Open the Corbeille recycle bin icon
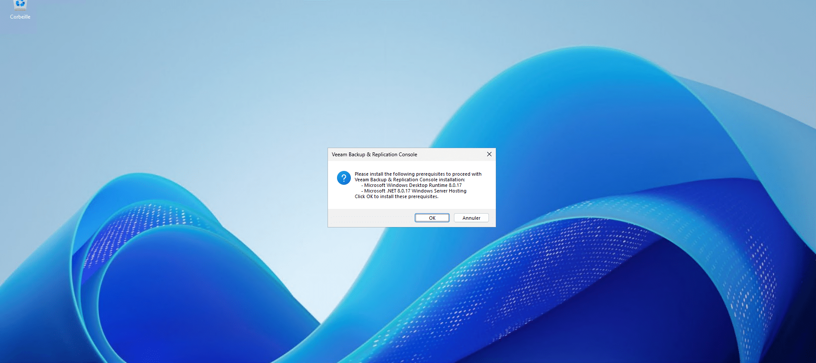Viewport: 816px width, 363px height. point(20,5)
